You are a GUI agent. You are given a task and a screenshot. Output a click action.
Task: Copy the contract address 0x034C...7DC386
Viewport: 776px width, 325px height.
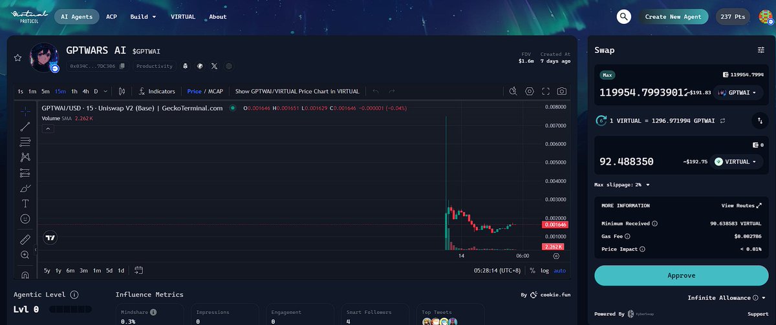coord(122,66)
